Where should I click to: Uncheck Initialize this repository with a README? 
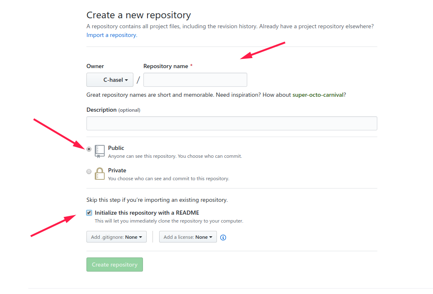(89, 213)
